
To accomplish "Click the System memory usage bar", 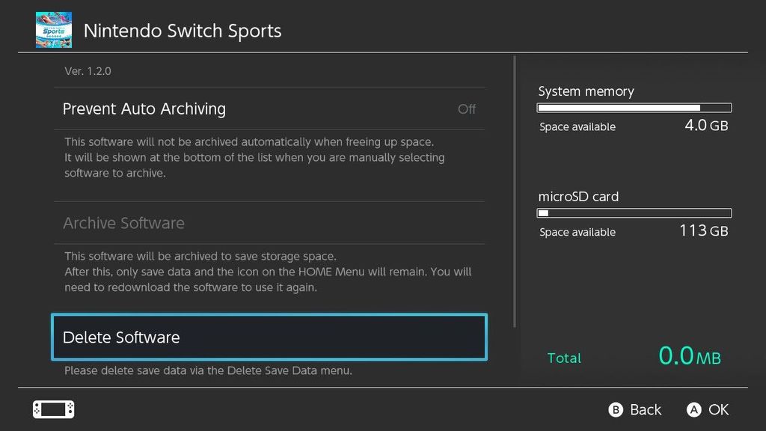I will pyautogui.click(x=634, y=108).
